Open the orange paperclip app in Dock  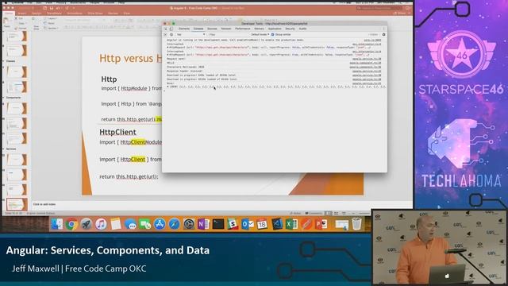click(x=306, y=224)
